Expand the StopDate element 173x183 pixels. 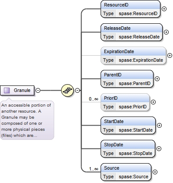(159, 148)
